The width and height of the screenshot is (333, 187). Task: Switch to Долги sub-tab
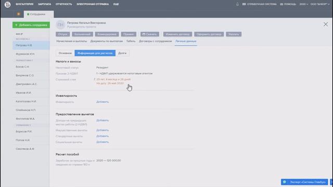click(x=122, y=53)
